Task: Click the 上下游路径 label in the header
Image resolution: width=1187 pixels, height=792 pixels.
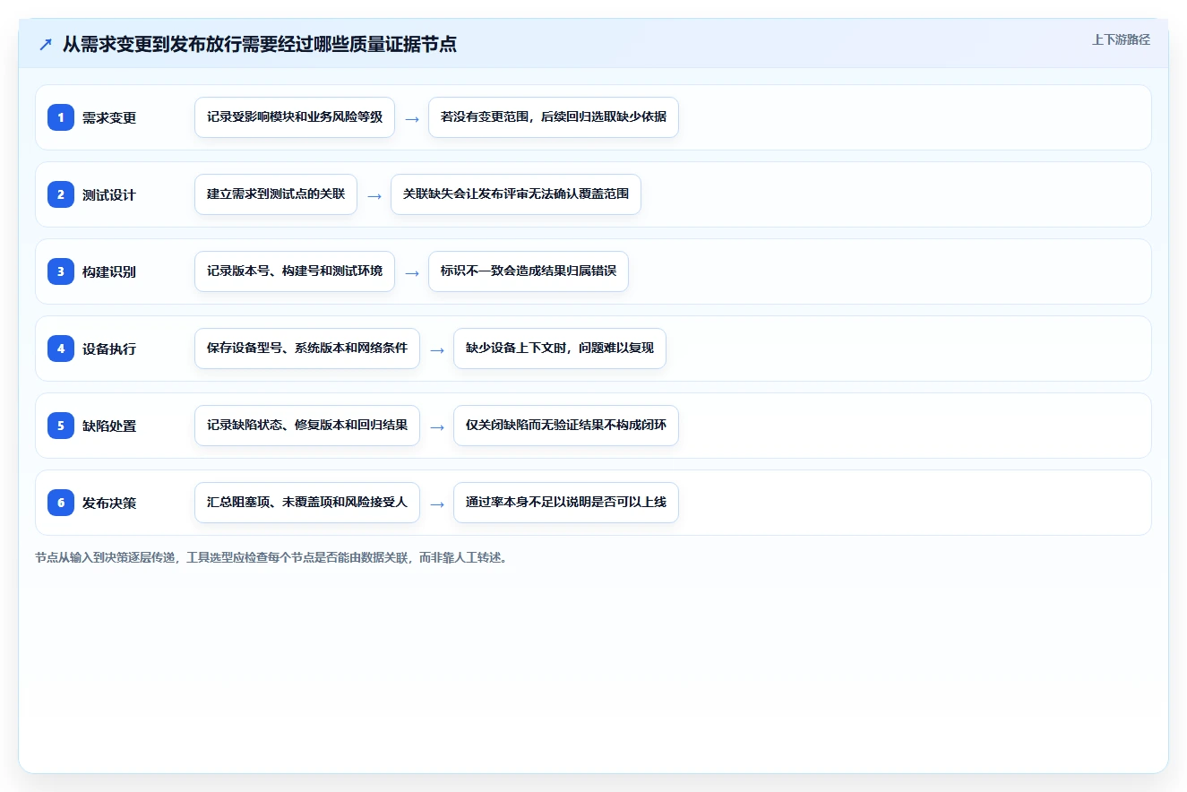Action: [1121, 39]
